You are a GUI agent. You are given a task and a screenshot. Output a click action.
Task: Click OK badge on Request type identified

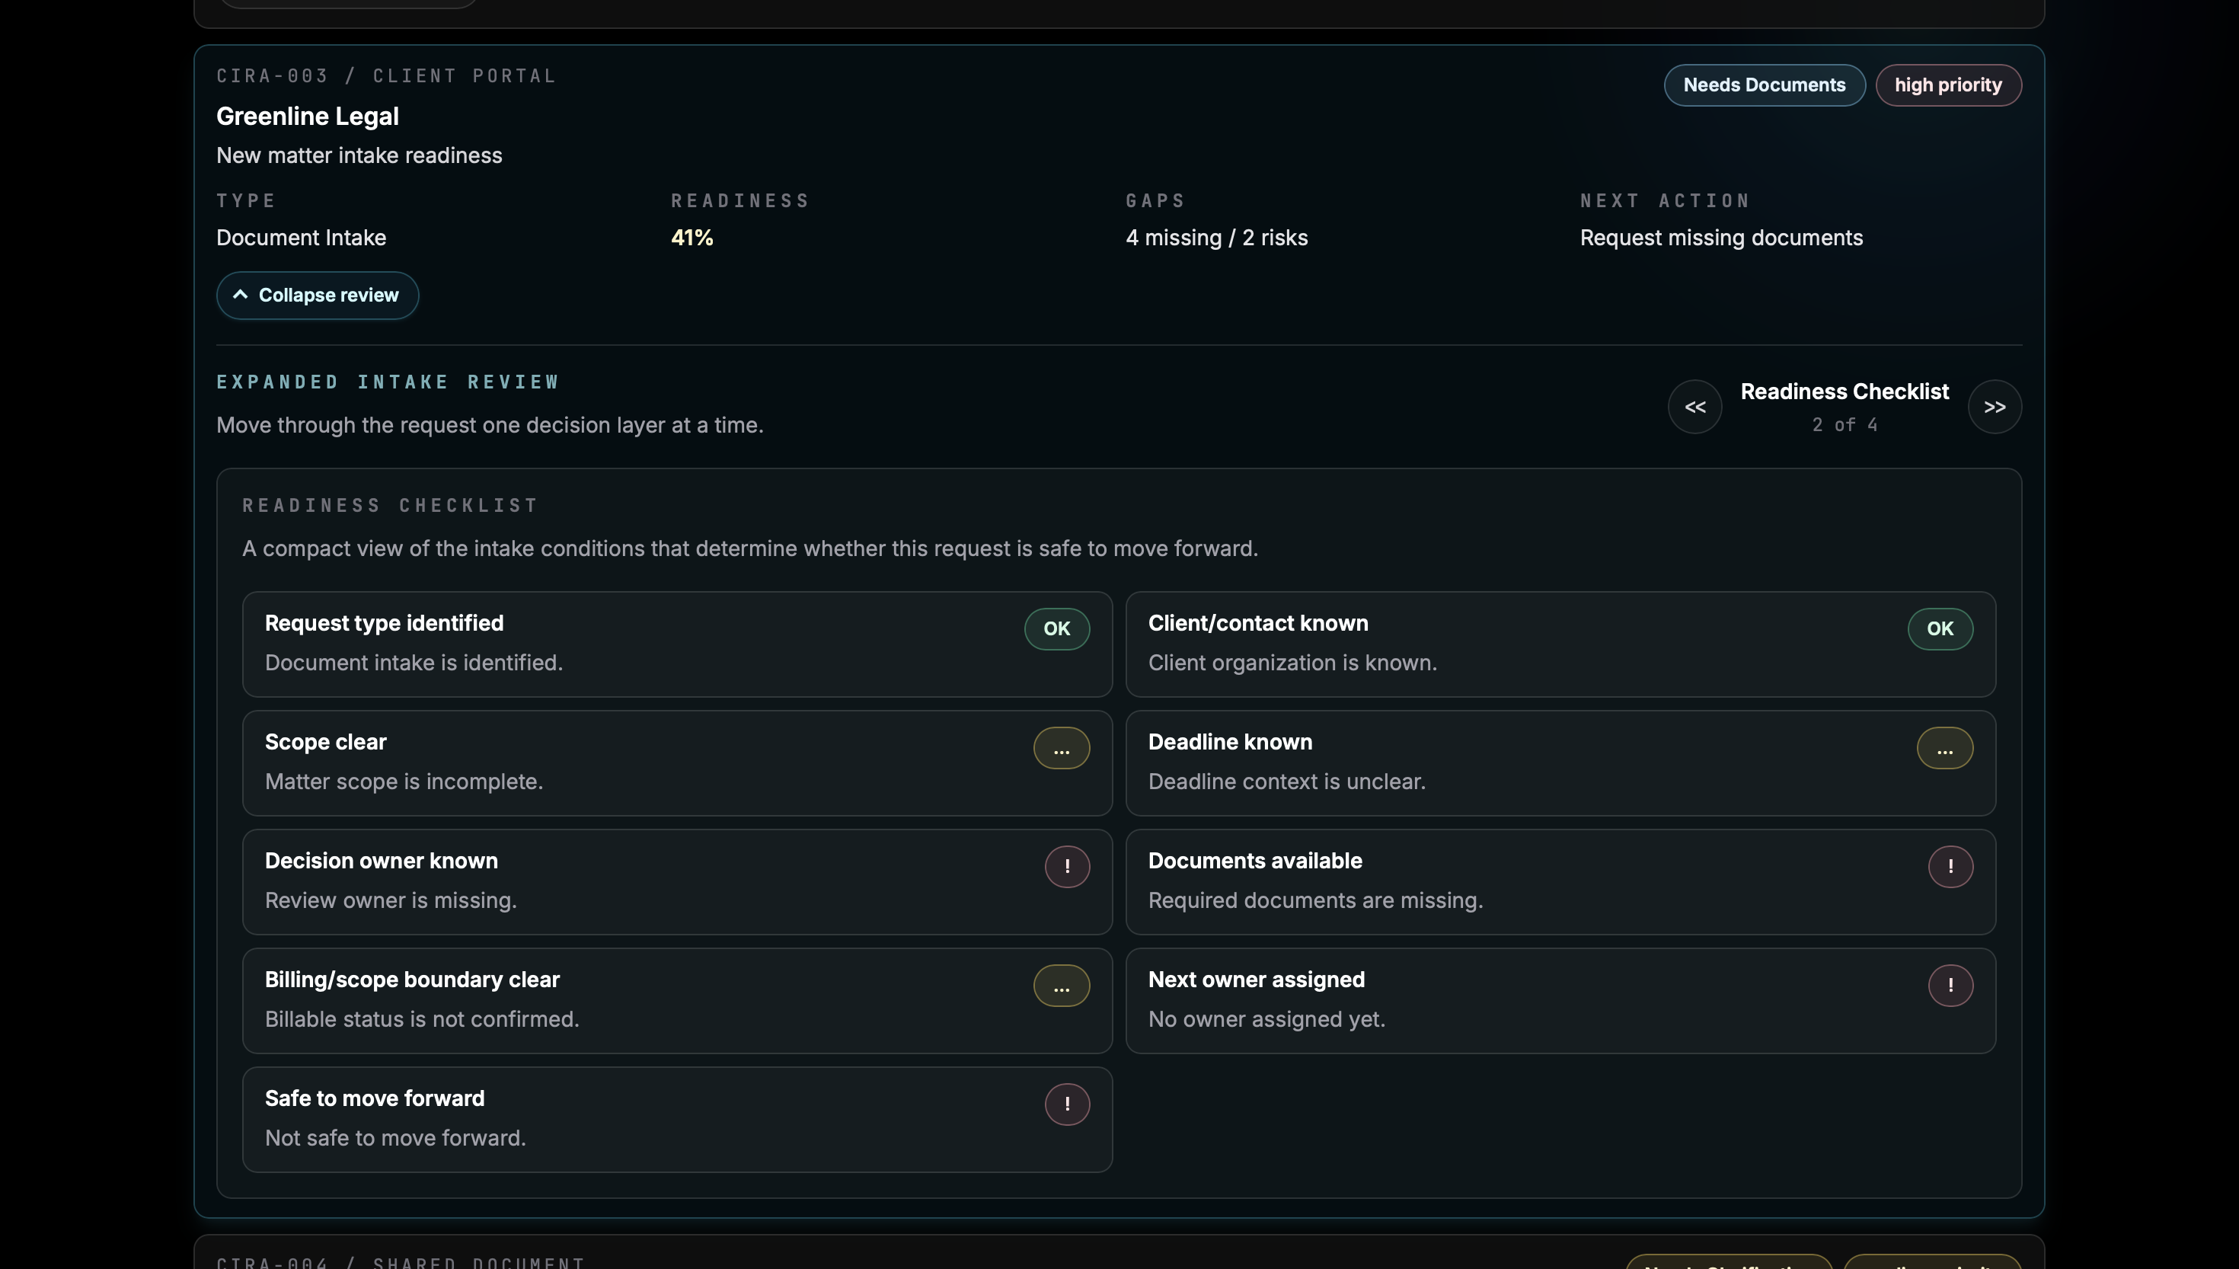[x=1057, y=628]
